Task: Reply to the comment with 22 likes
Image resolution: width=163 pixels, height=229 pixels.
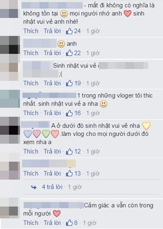Action: pyautogui.click(x=52, y=53)
